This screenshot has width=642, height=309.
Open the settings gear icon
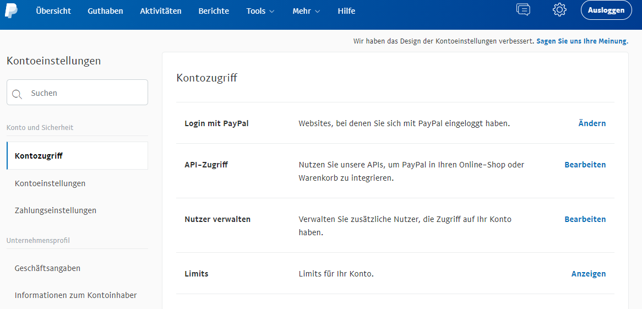[559, 10]
